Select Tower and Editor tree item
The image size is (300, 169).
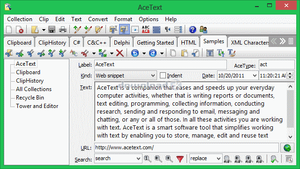(37, 106)
